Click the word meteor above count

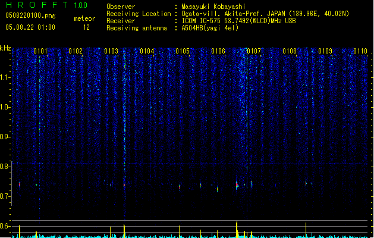[x=84, y=18]
